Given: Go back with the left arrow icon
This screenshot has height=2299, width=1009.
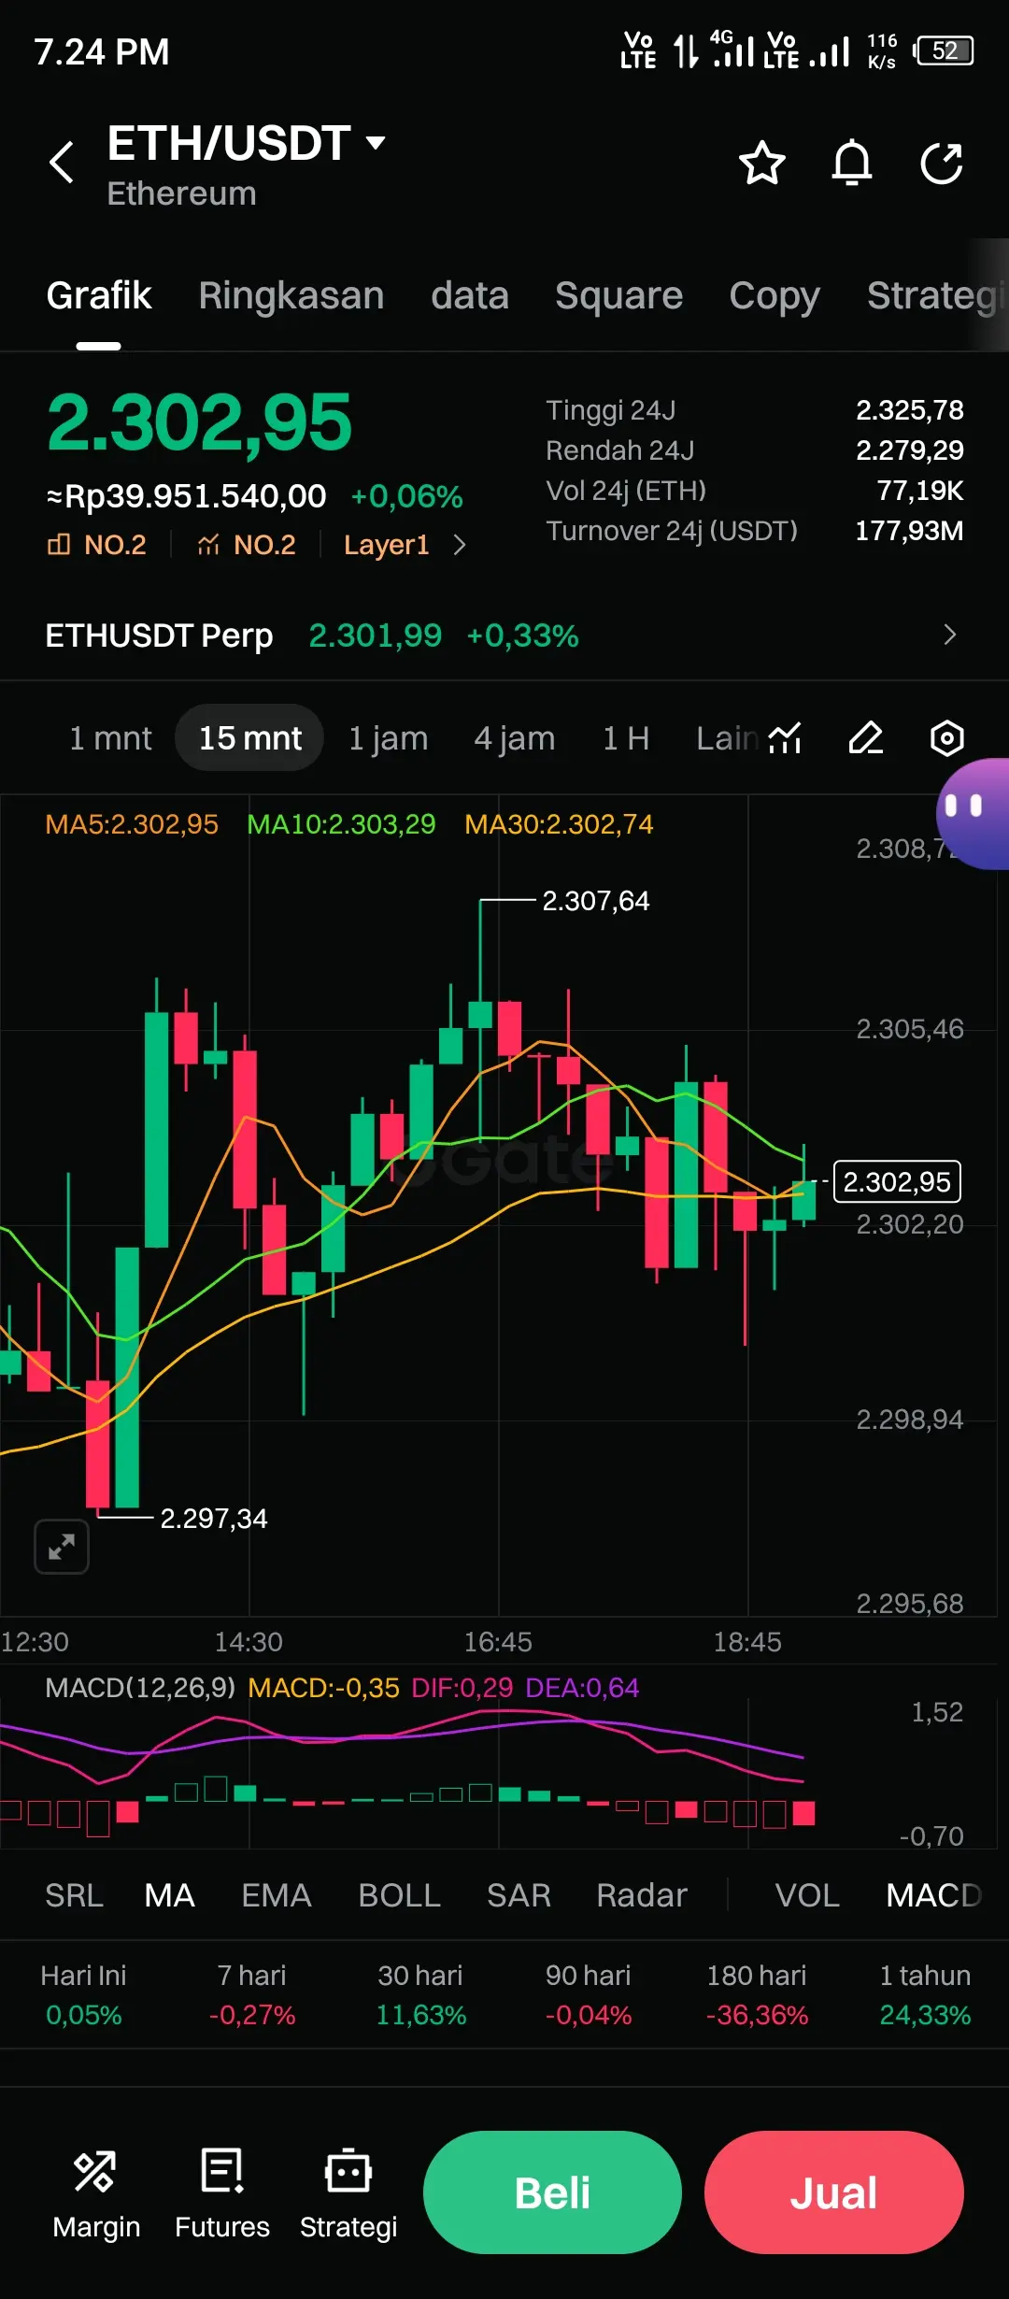Looking at the screenshot, I should 62,163.
